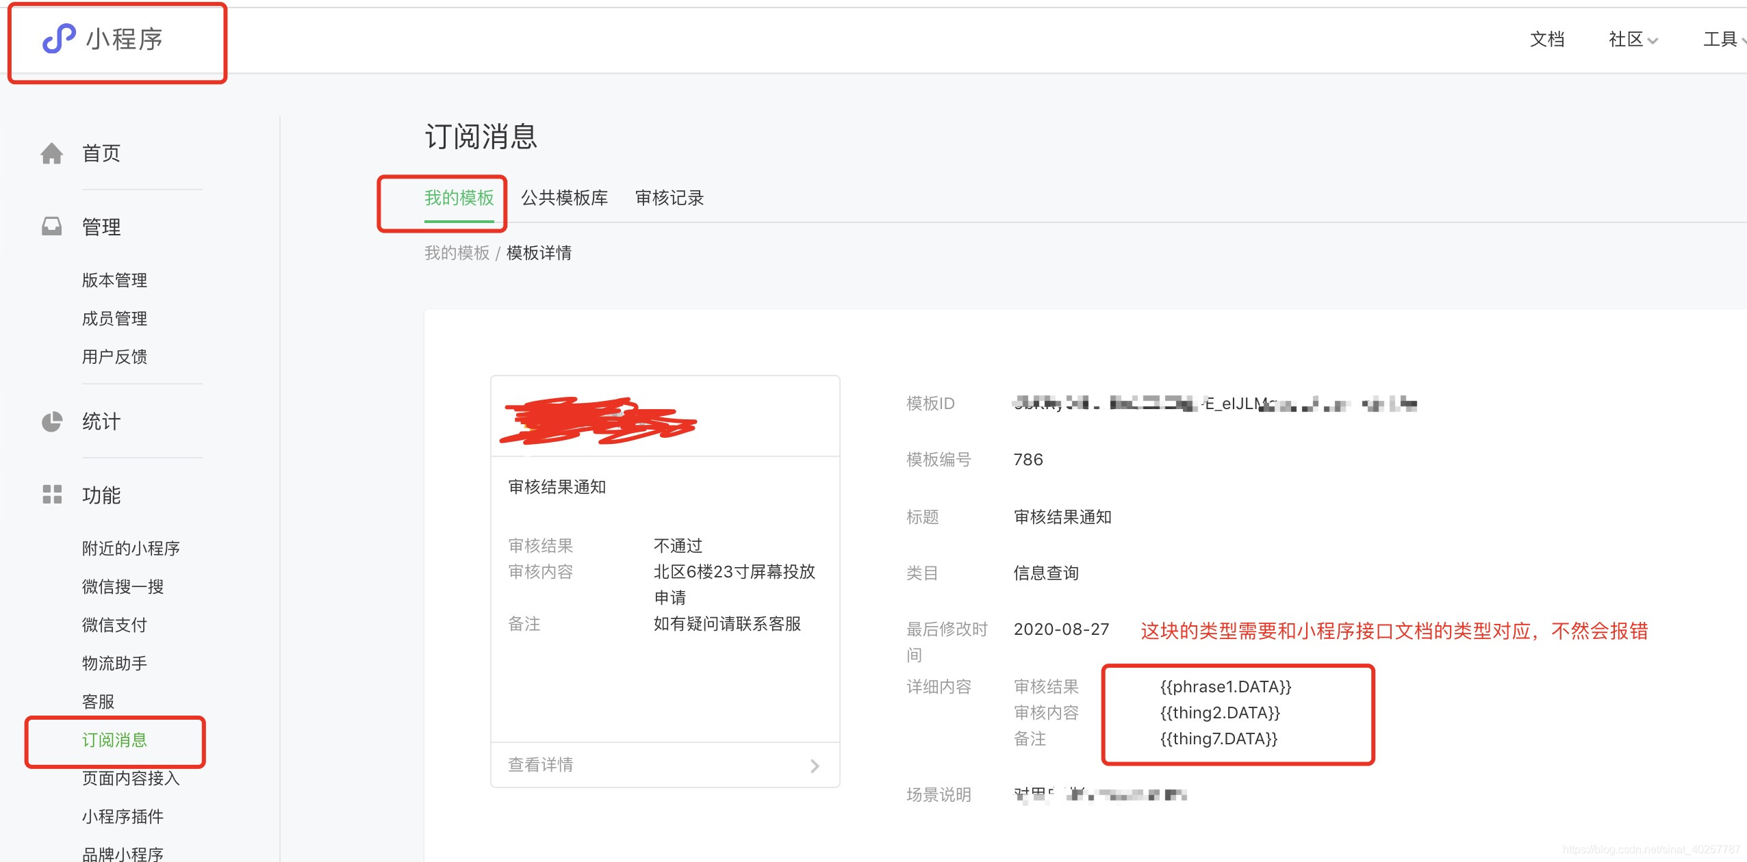Open 文档 in the top navigation
The height and width of the screenshot is (862, 1747).
click(x=1547, y=40)
